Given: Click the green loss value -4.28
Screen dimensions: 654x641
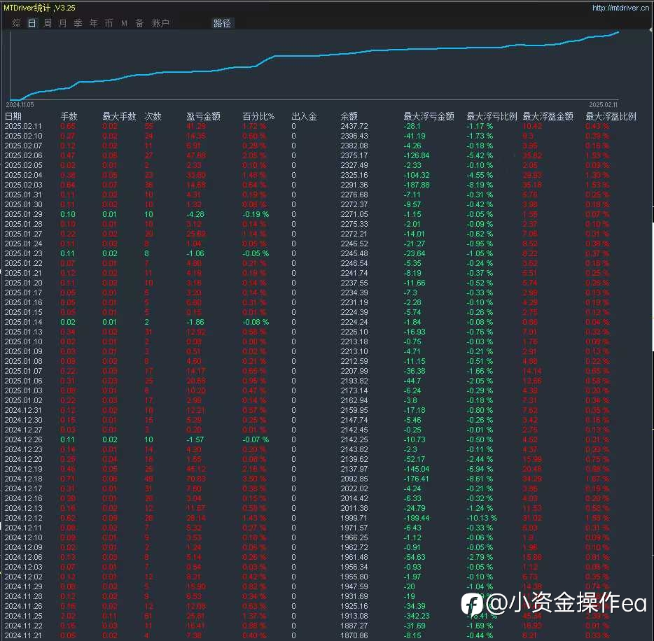Looking at the screenshot, I should pos(195,214).
